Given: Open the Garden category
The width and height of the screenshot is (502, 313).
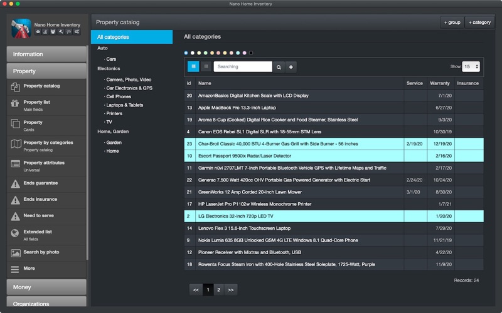Looking at the screenshot, I should tap(114, 143).
